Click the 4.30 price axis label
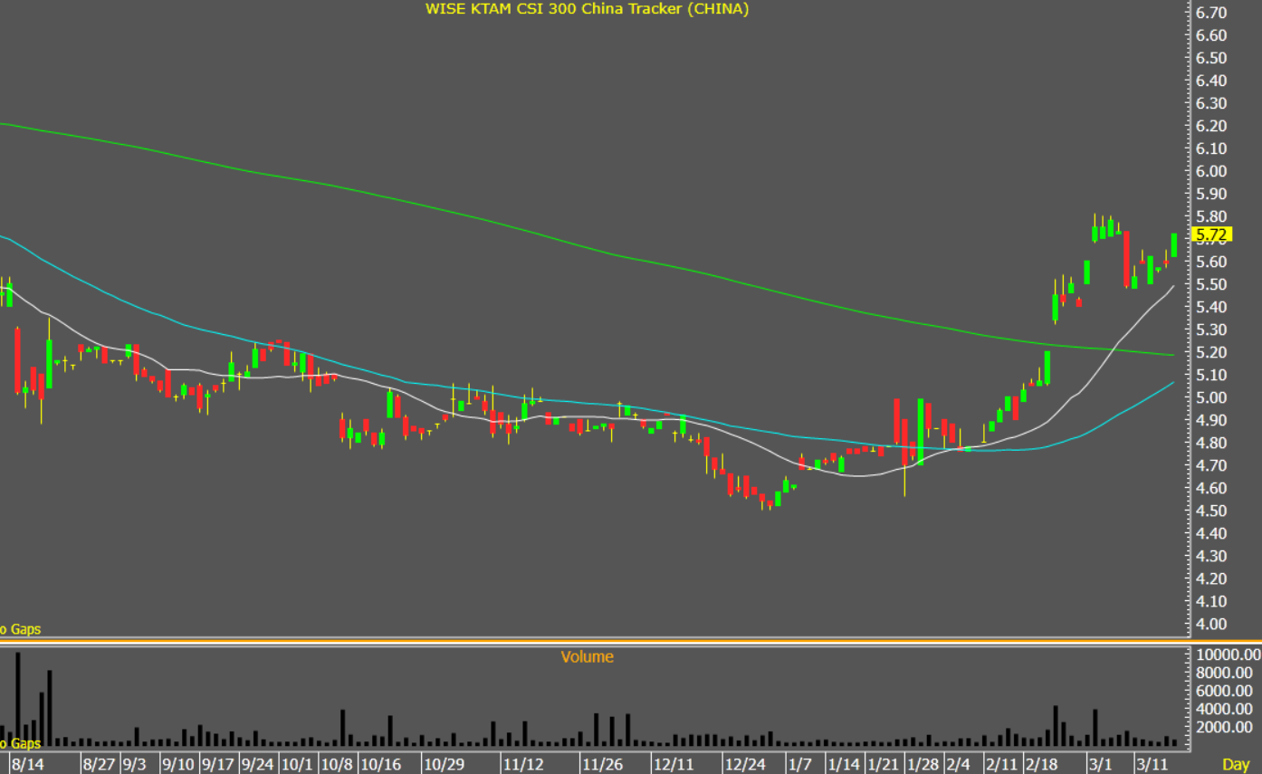Viewport: 1262px width, 774px height. point(1211,556)
